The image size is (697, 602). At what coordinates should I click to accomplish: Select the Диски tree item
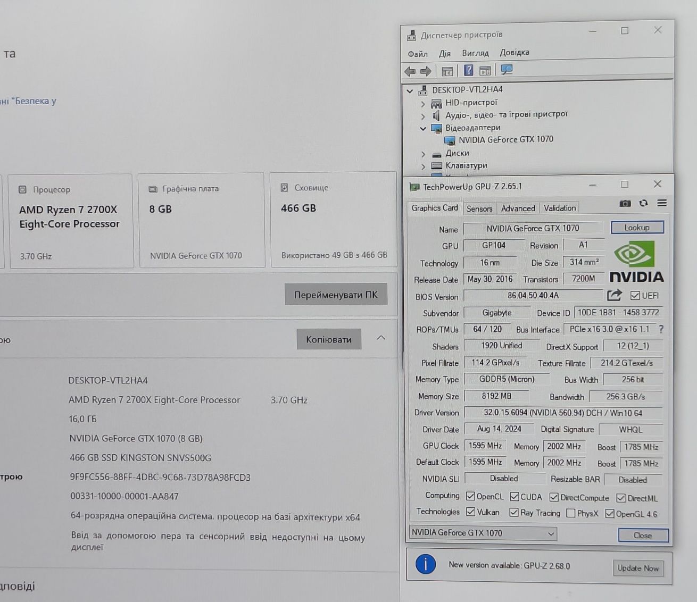[x=457, y=153]
